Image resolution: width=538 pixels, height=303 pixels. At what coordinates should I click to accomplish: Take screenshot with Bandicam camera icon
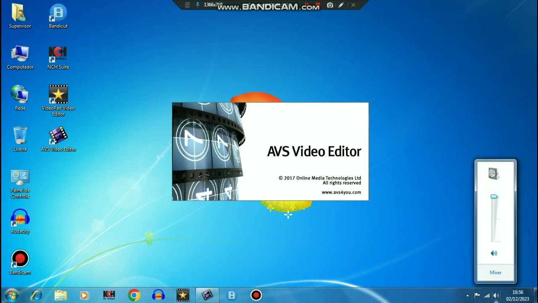[330, 5]
